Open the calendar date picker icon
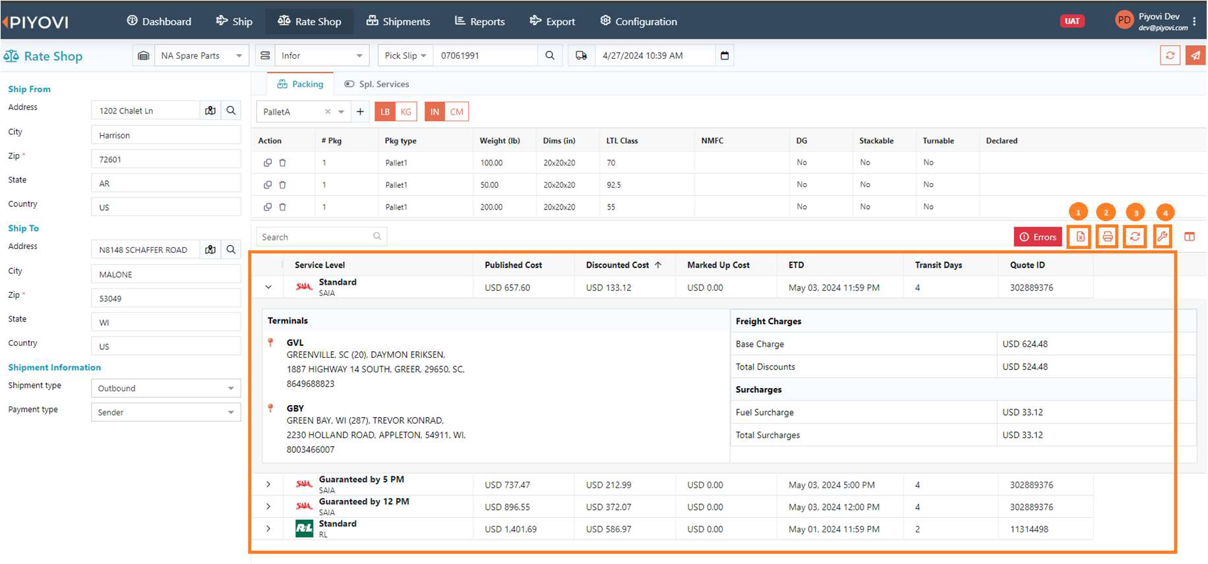 [725, 55]
